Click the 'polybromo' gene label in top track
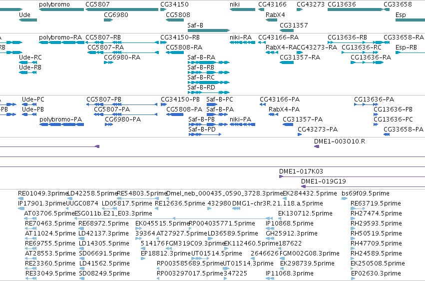The width and height of the screenshot is (425, 281). (x=54, y=4)
